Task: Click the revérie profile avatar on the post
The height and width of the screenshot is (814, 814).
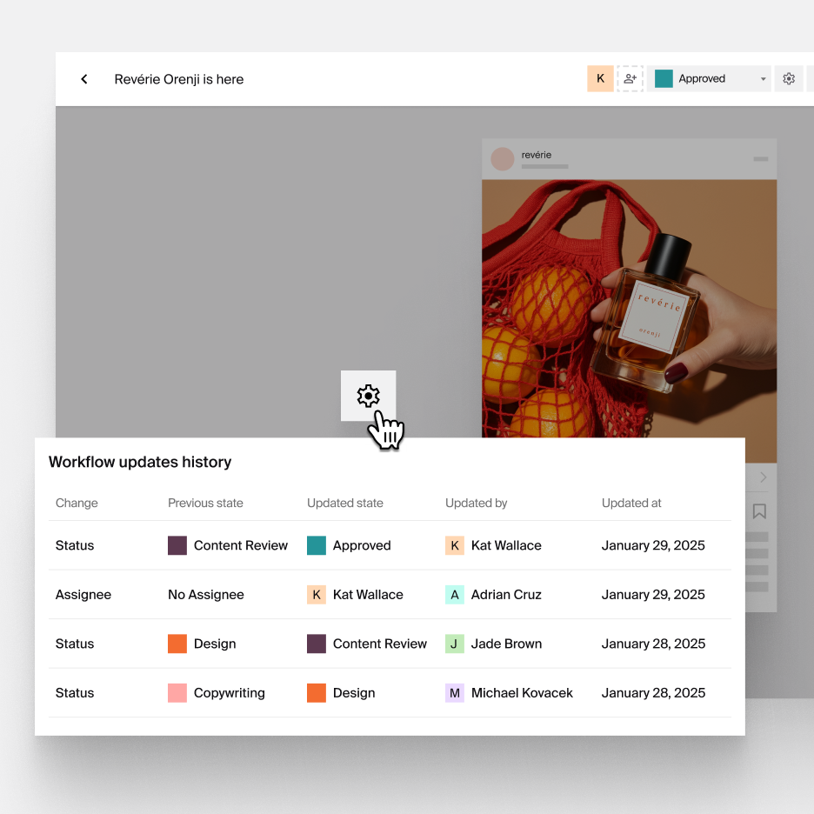Action: [503, 158]
